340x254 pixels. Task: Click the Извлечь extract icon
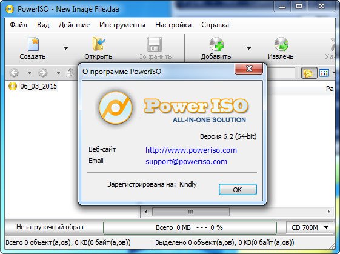coord(281,44)
